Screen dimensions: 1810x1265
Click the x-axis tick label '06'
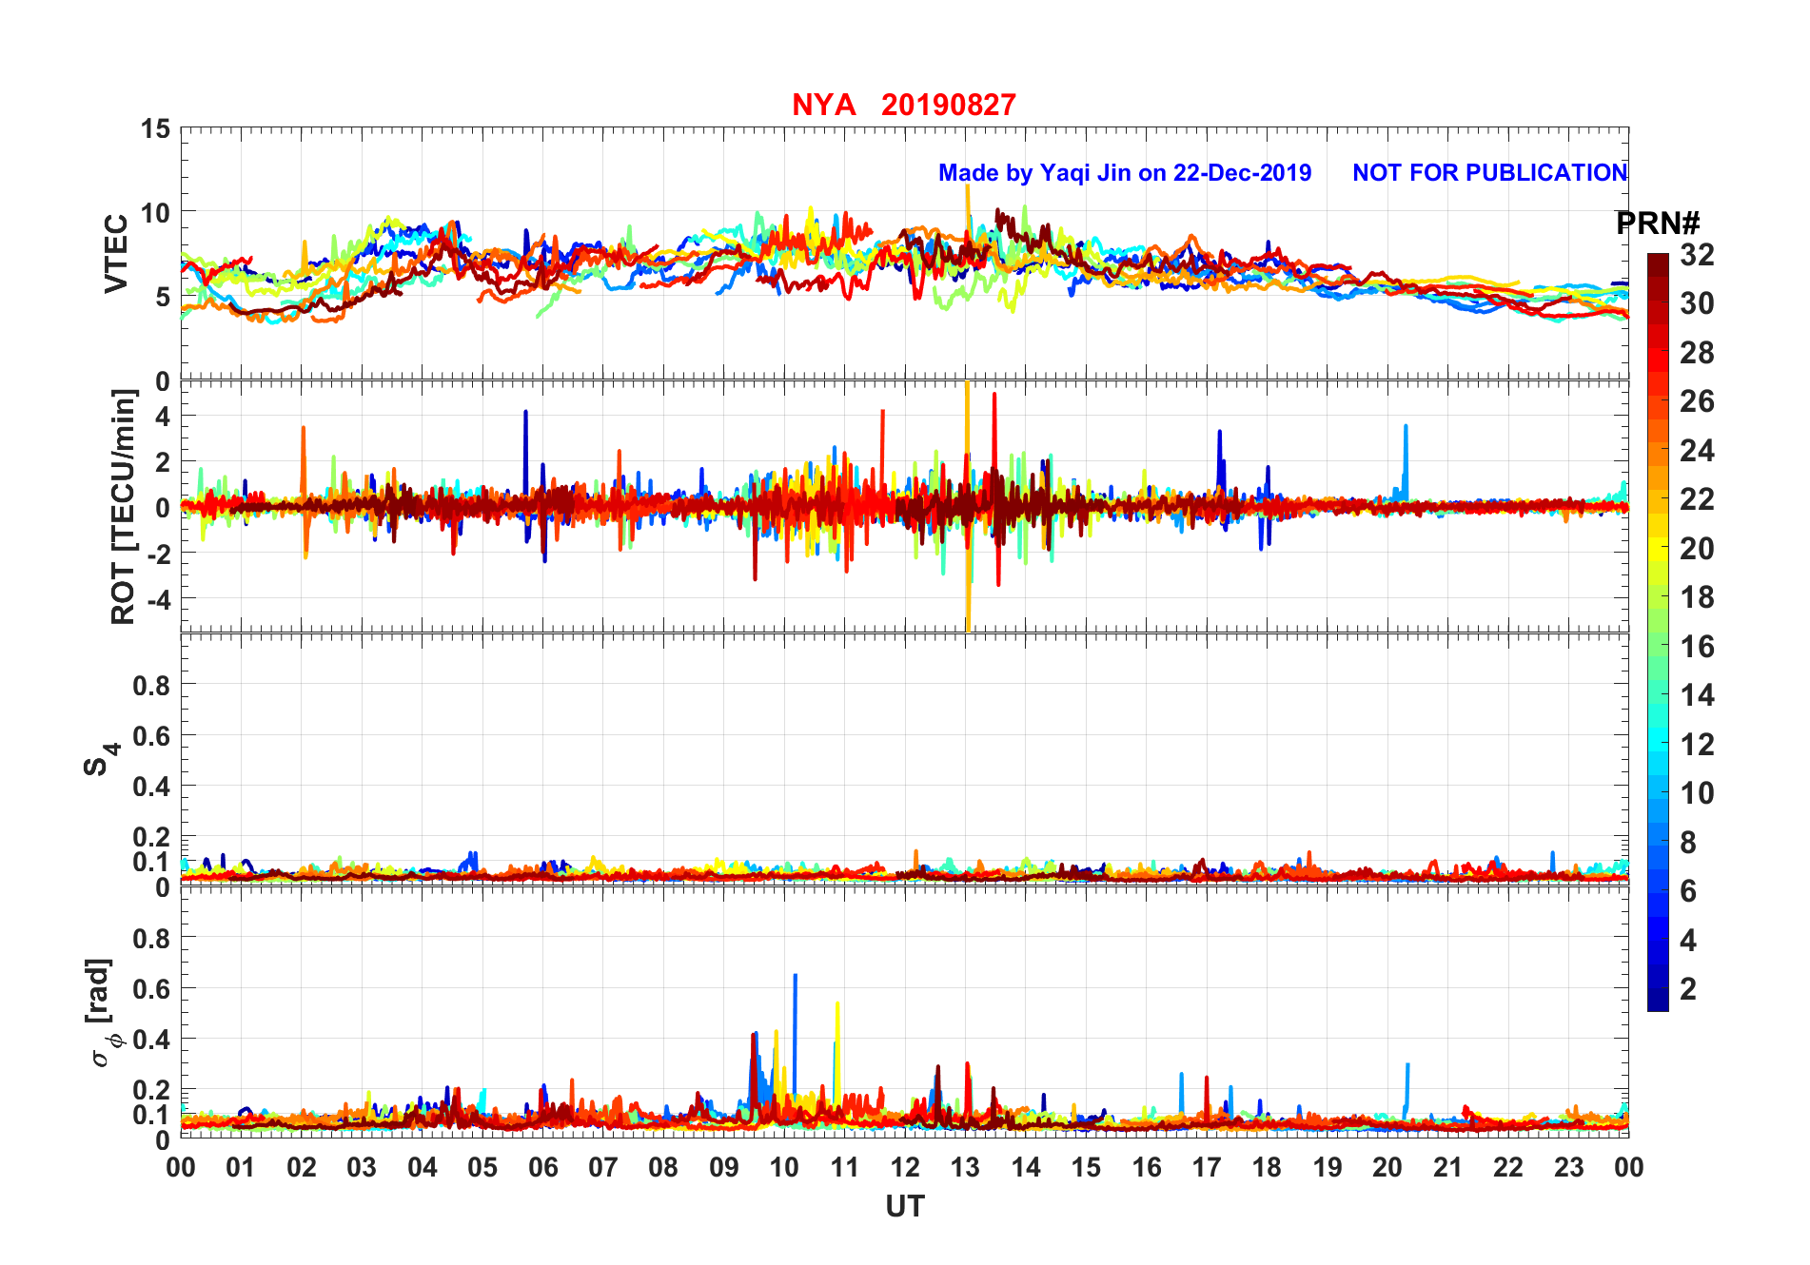coord(543,1167)
